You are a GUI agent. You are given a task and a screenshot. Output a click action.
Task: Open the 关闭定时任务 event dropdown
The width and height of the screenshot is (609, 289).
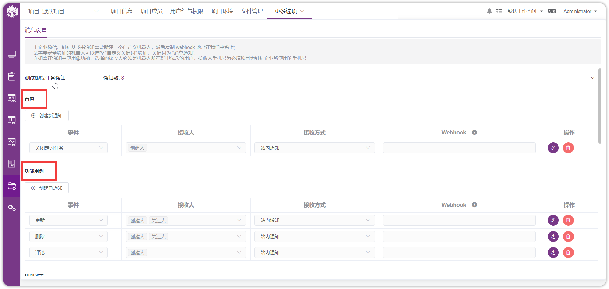click(68, 148)
